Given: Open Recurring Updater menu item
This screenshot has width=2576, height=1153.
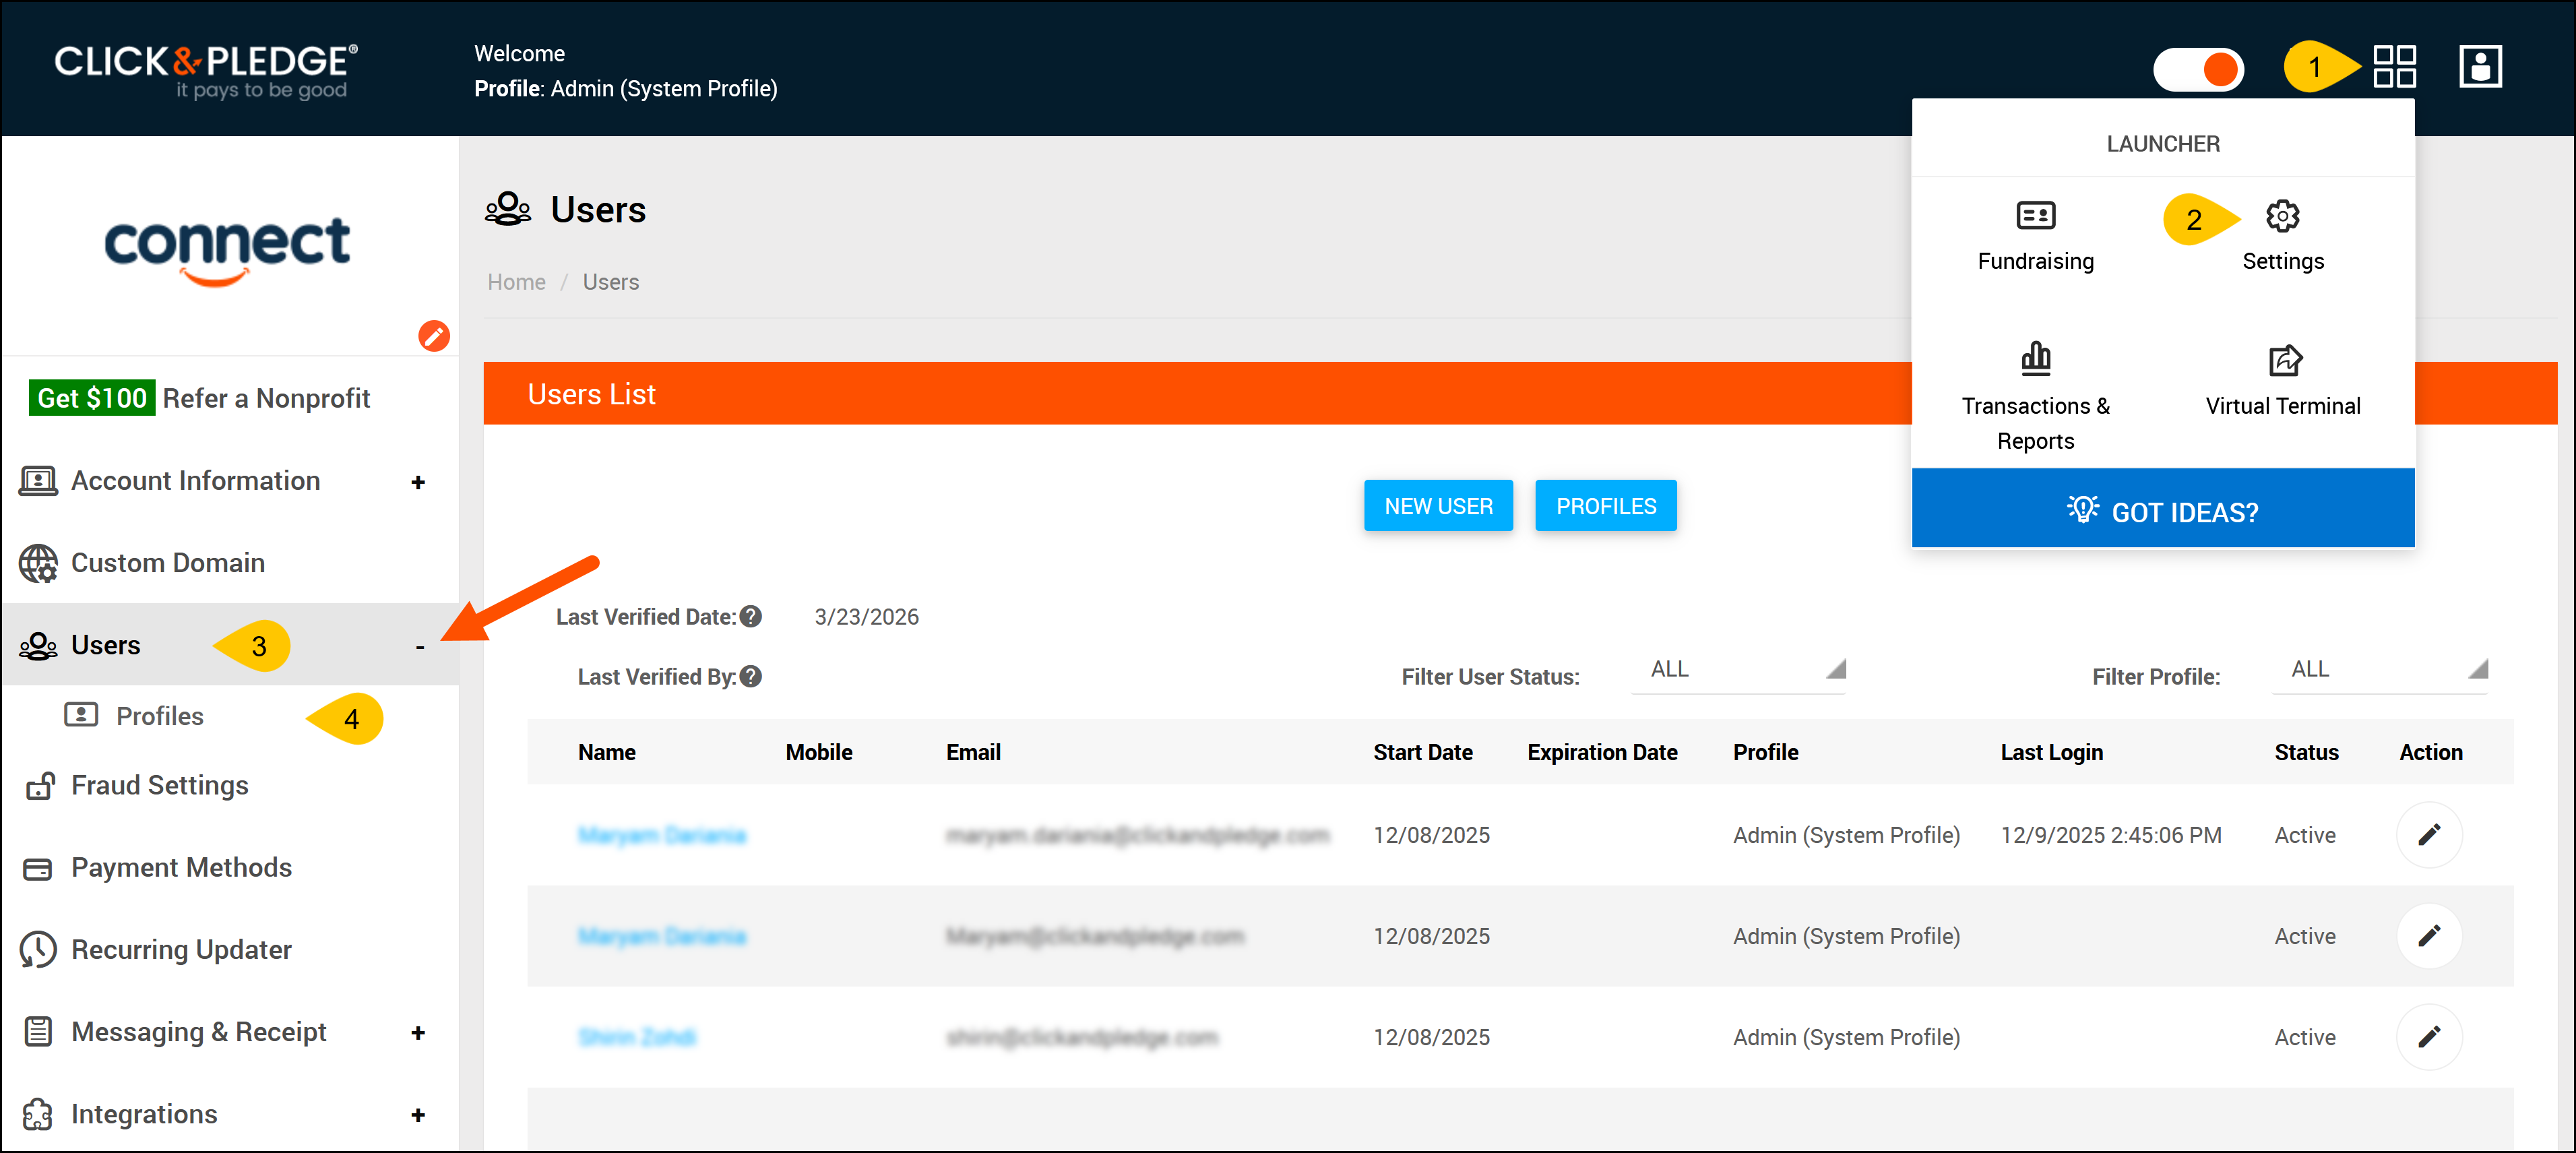Looking at the screenshot, I should [x=181, y=950].
